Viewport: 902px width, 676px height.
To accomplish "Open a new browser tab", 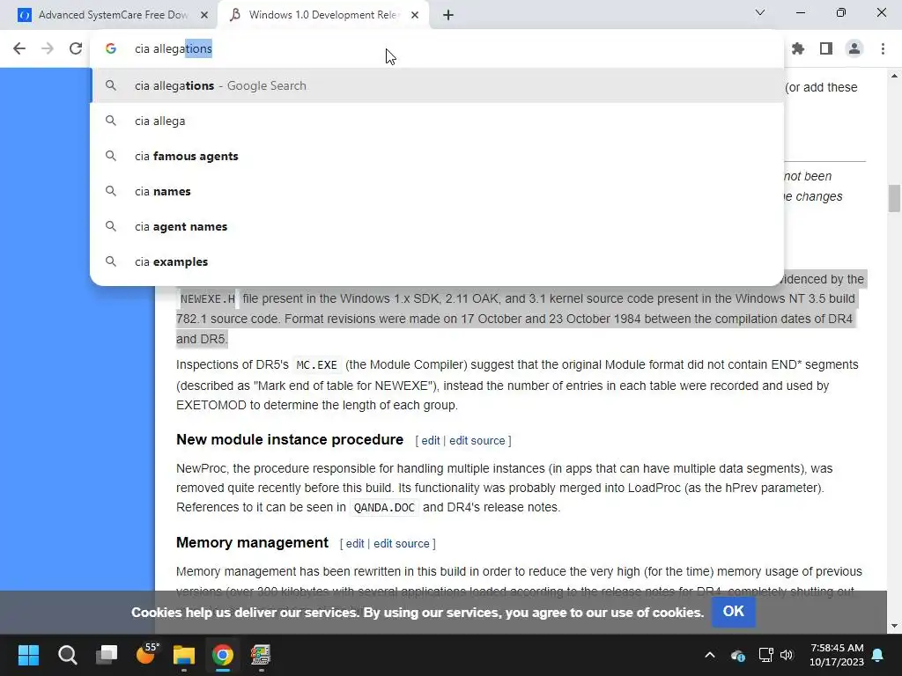I will tap(448, 15).
